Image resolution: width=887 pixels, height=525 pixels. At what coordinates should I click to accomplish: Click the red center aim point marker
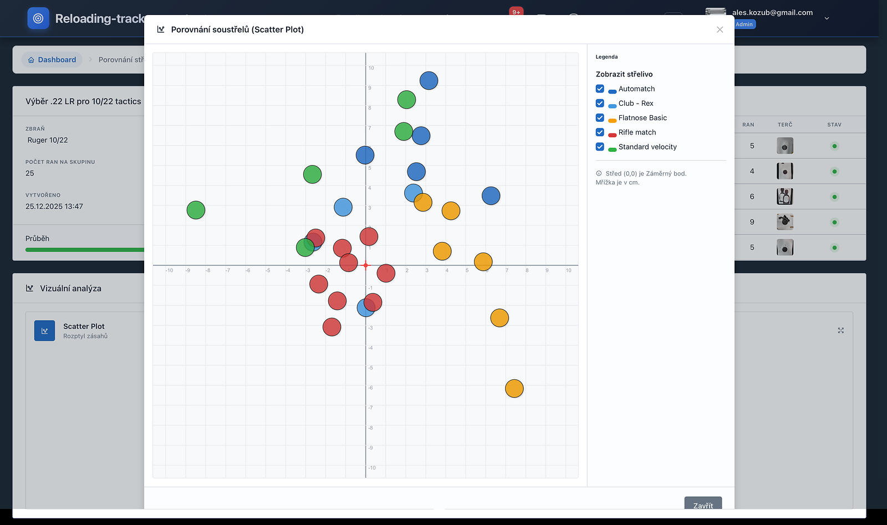coord(365,265)
